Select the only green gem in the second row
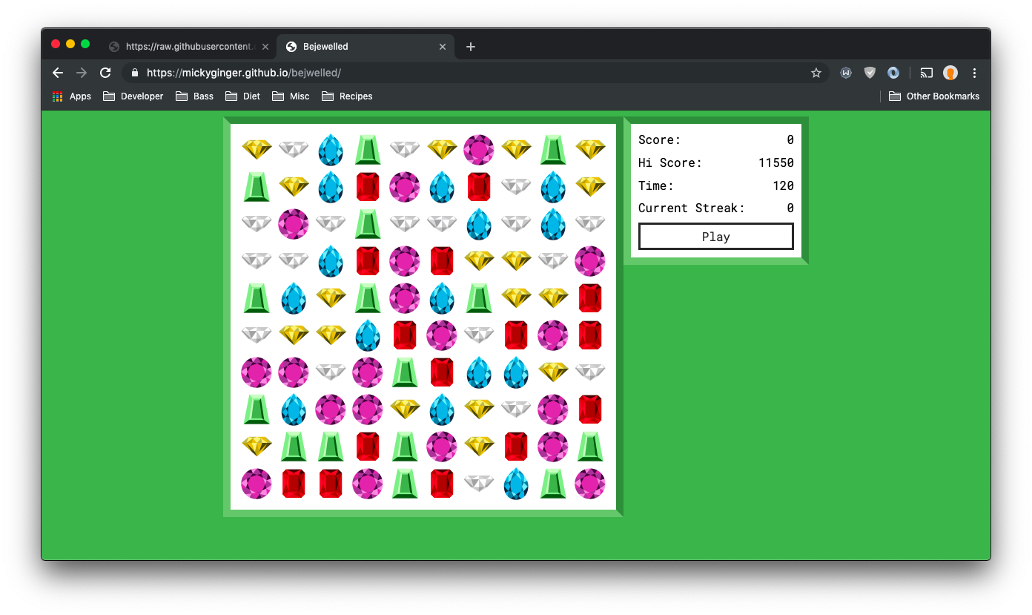Screen dimensions: 1032x615 pyautogui.click(x=257, y=186)
